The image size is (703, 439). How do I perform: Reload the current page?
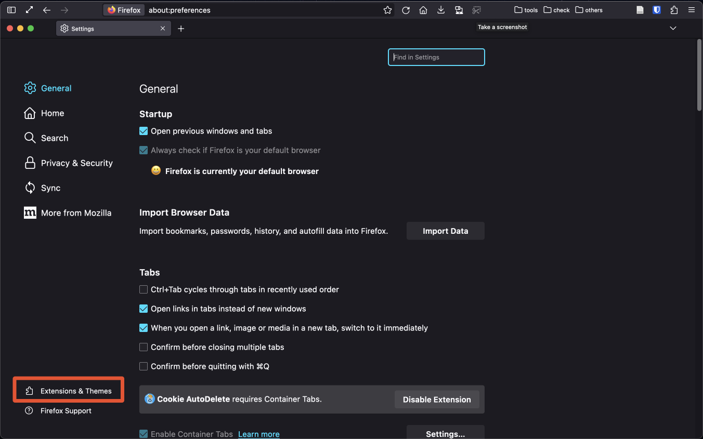[x=406, y=10]
